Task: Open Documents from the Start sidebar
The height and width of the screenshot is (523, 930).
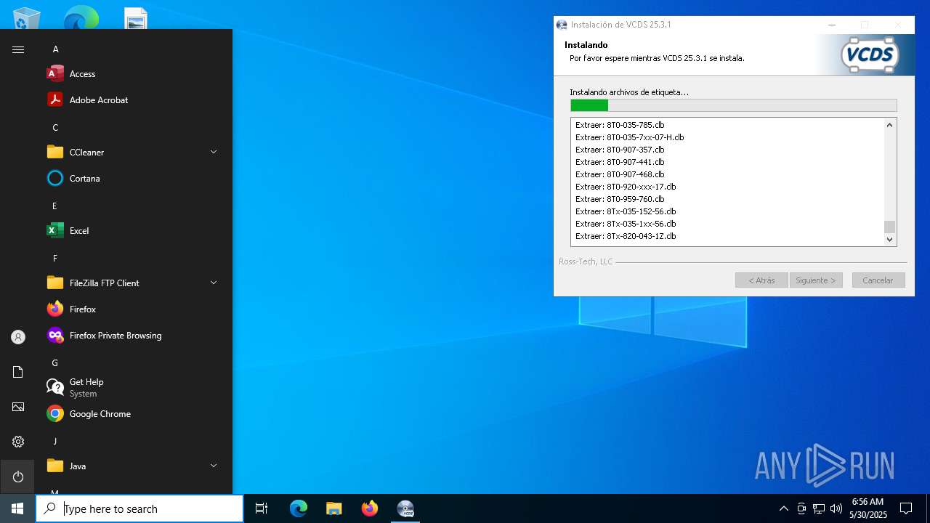Action: point(18,372)
